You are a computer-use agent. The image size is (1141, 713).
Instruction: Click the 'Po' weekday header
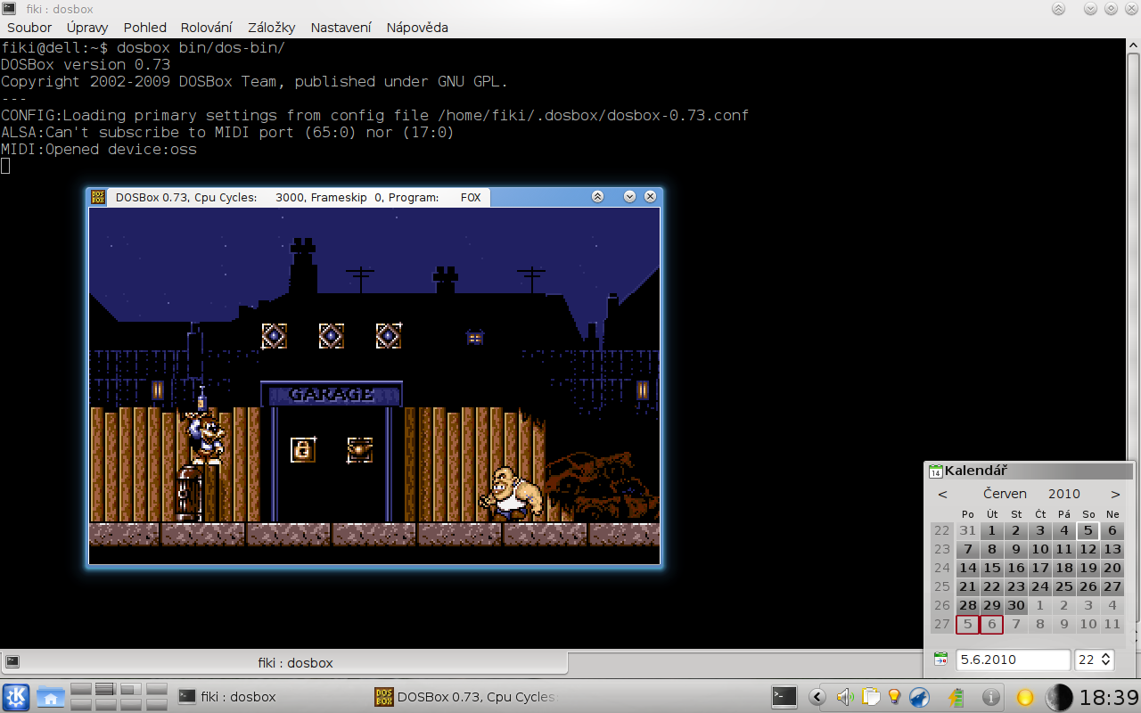(x=967, y=514)
